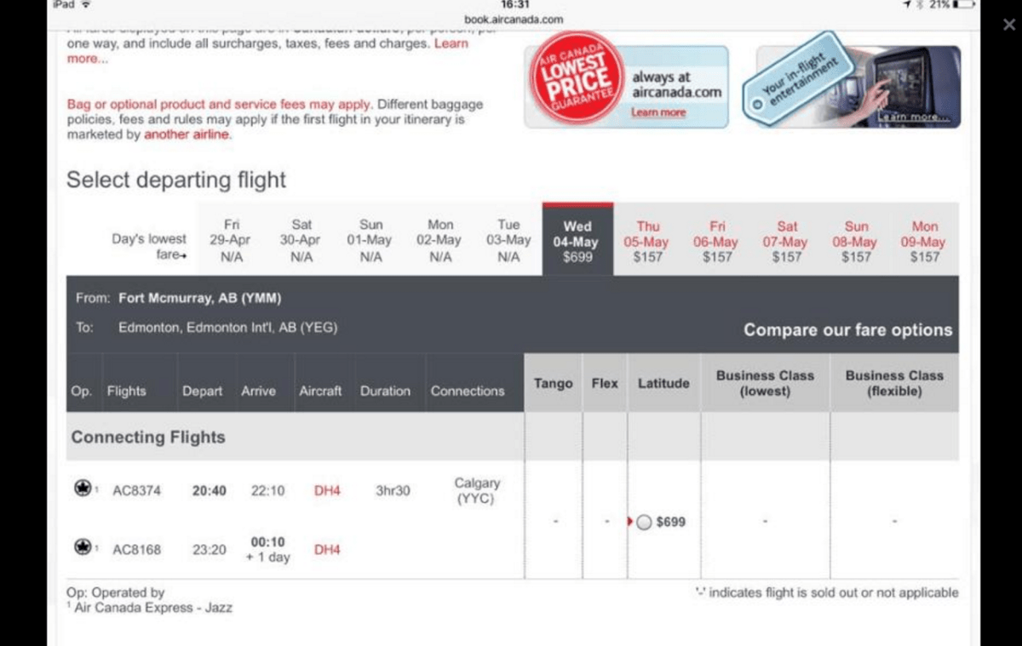Click the Duration column header
This screenshot has width=1022, height=646.
point(384,392)
